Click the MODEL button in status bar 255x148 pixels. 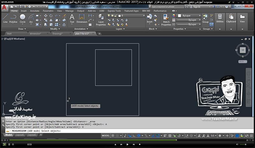pyautogui.click(x=106, y=136)
